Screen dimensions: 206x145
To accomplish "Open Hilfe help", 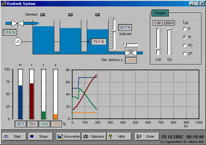I will [119, 136].
